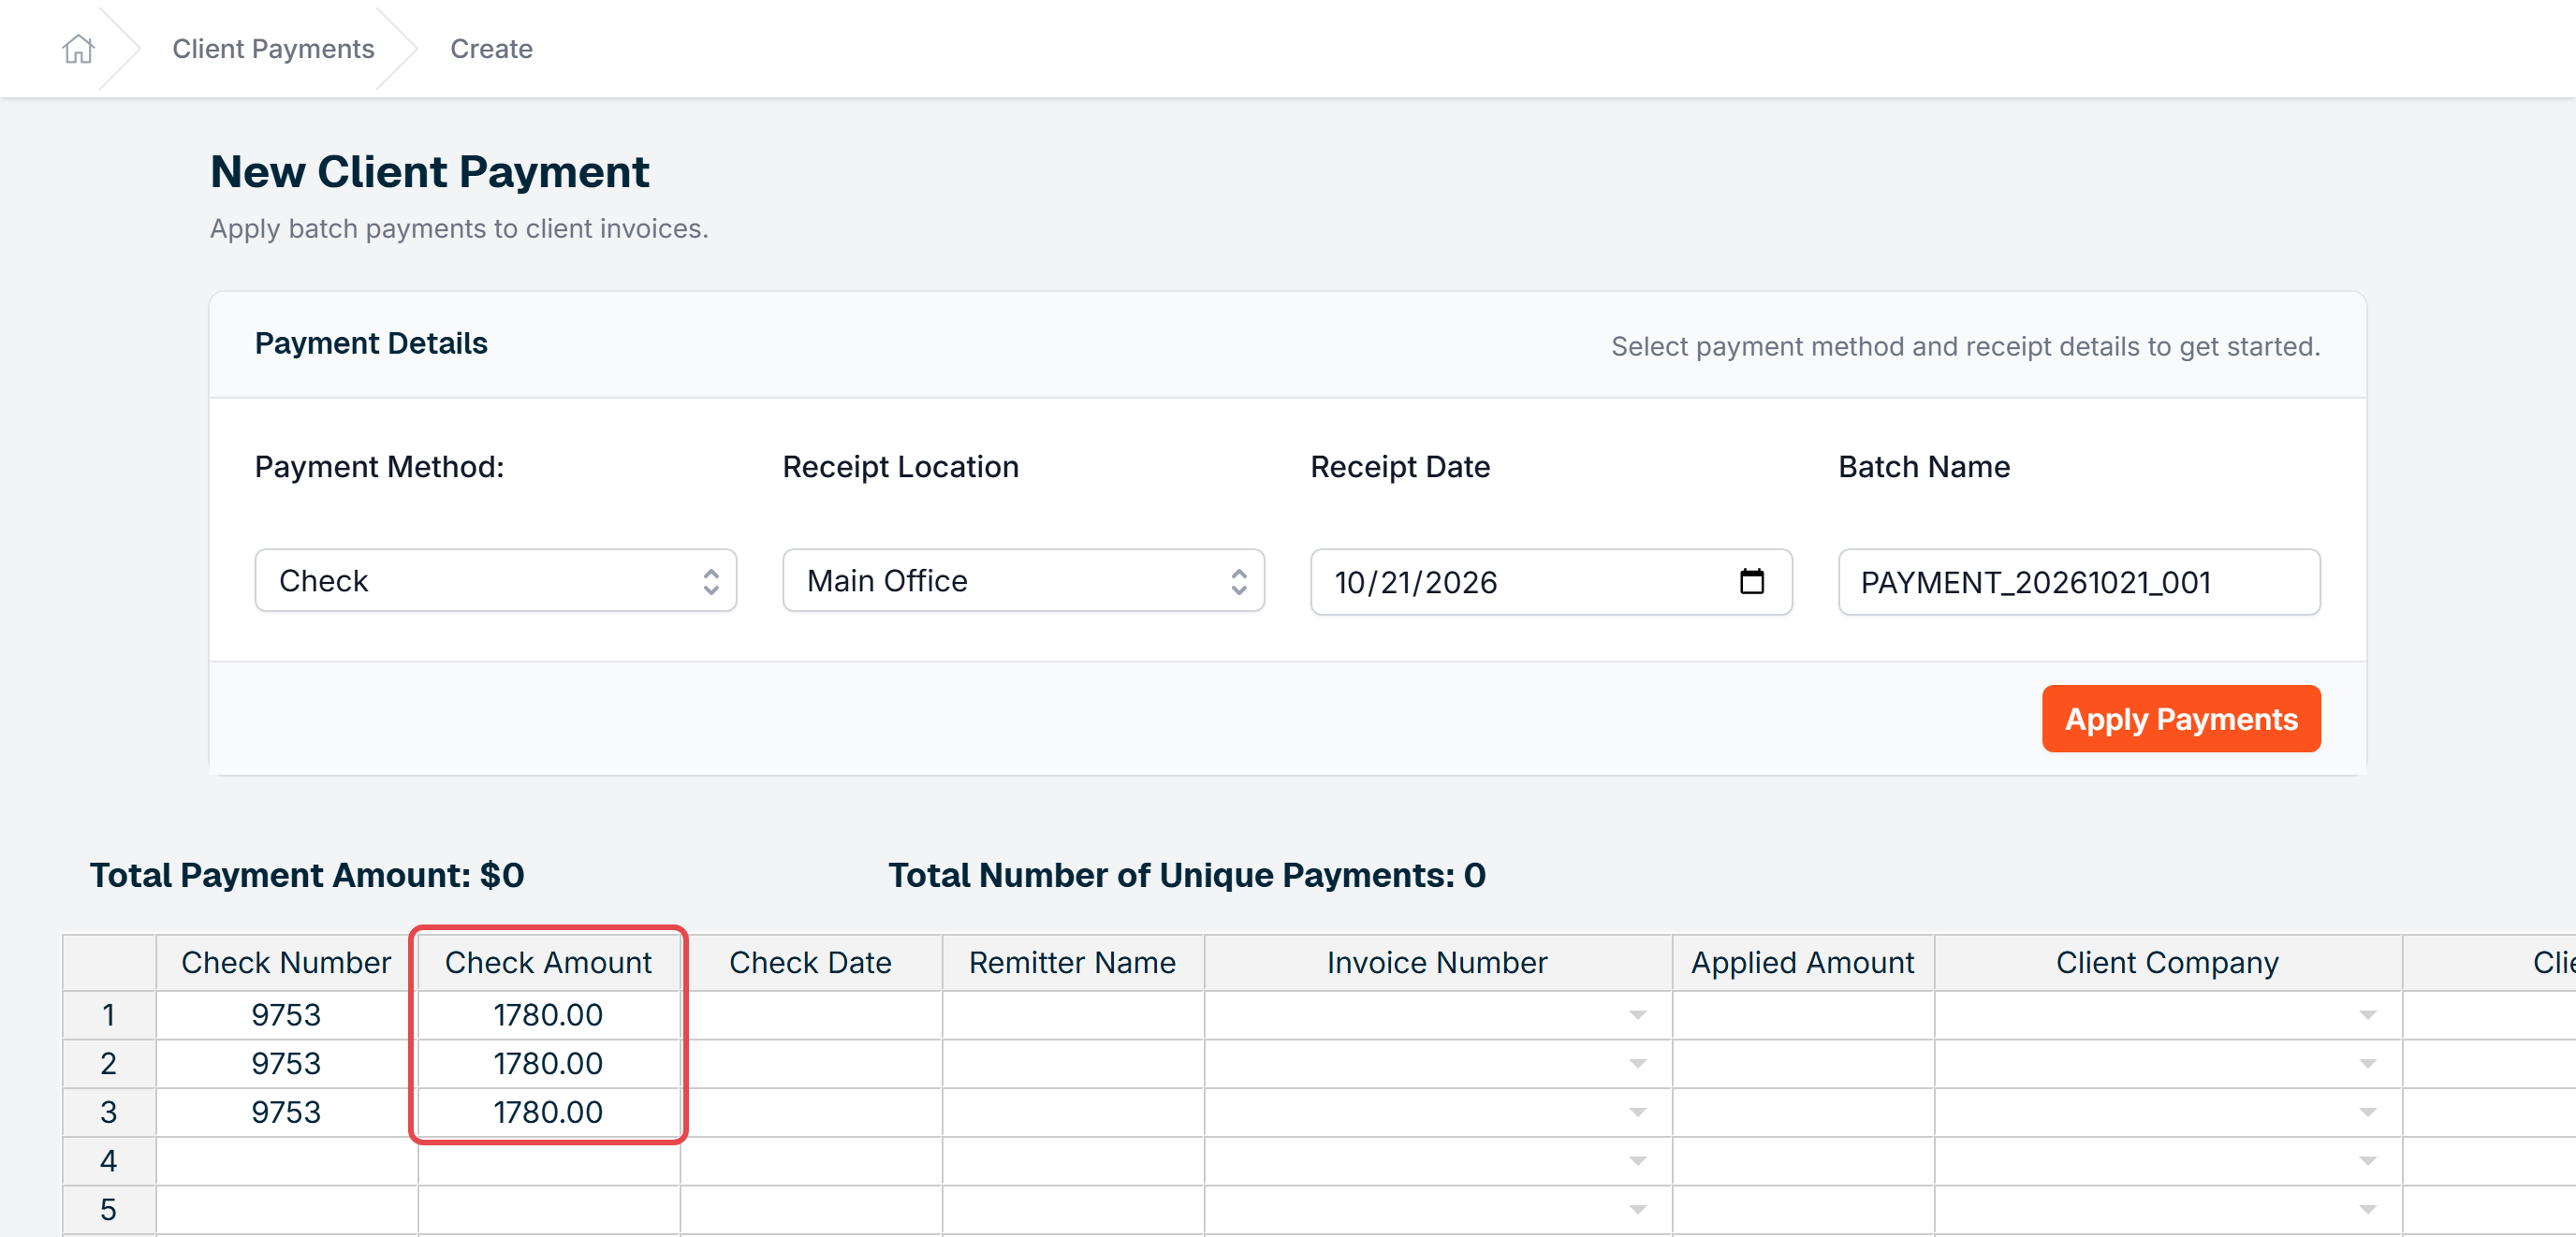Image resolution: width=2576 pixels, height=1237 pixels.
Task: Expand Invoice Number dropdown in row 2
Action: tap(1637, 1064)
